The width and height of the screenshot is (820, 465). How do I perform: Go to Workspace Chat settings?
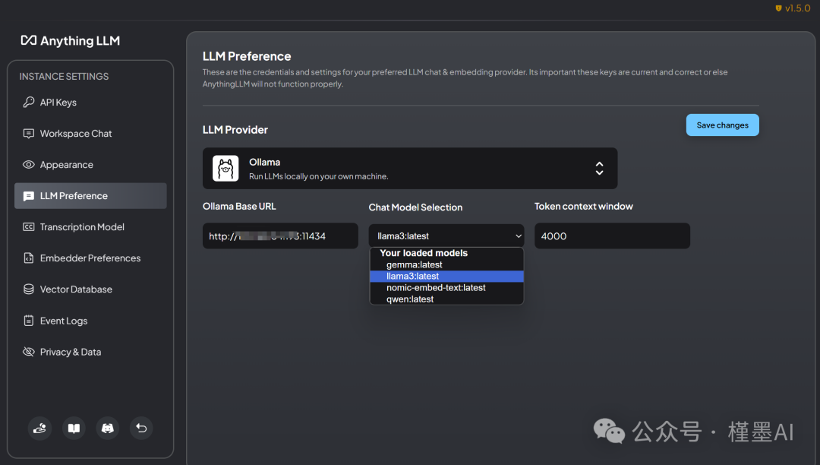[x=90, y=134]
